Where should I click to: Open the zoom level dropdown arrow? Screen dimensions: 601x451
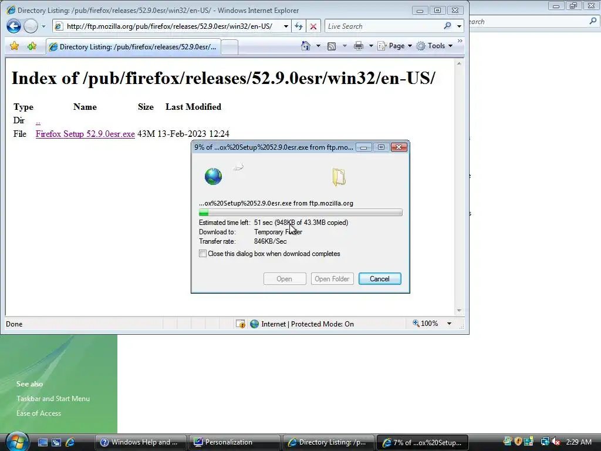(x=449, y=324)
